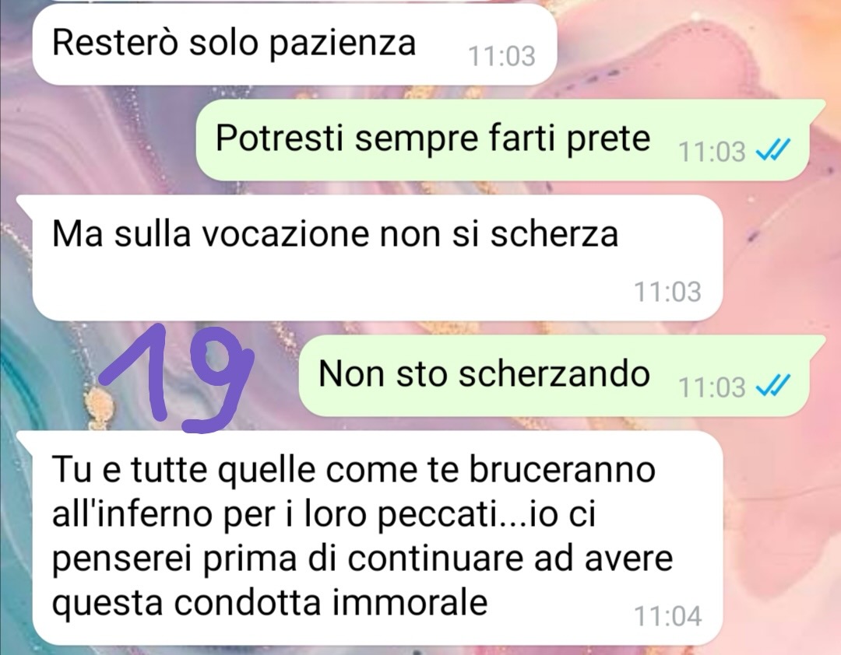This screenshot has width=841, height=655.
Task: Tap the long message starting 'Tu e tutte quelle'
Action: (375, 538)
